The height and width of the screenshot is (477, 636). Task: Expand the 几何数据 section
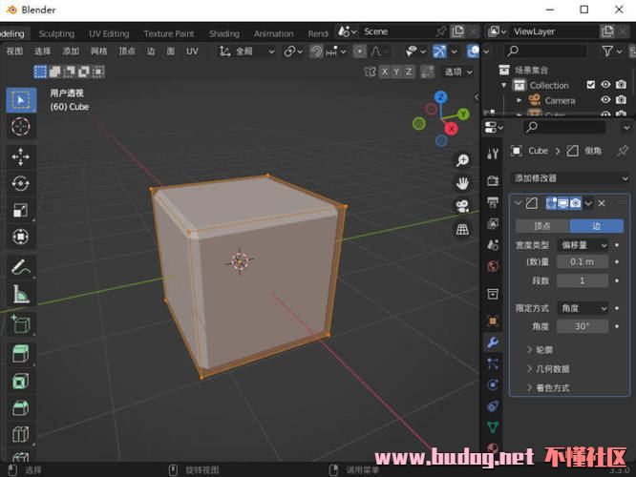tap(552, 369)
